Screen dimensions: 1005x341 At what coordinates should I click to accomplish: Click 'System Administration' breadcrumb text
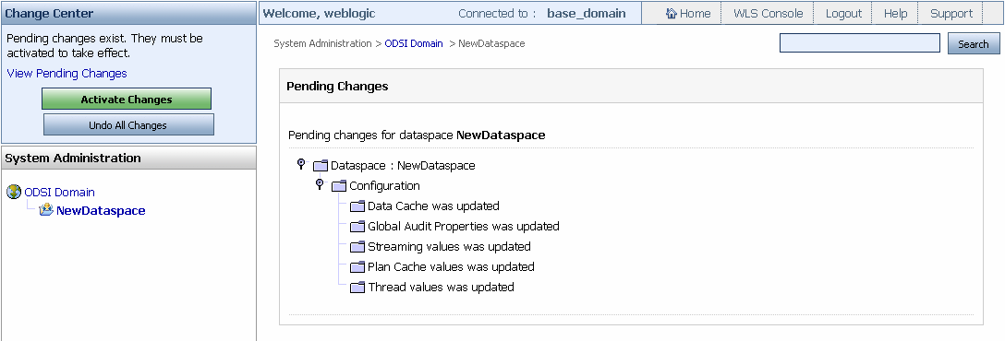coord(322,43)
